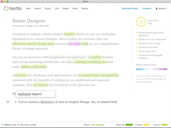Click highlighted 'effectively present design ideas'
This screenshot has height=128, width=171.
tap(33, 44)
